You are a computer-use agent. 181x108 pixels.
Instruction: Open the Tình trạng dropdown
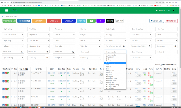click(64, 29)
